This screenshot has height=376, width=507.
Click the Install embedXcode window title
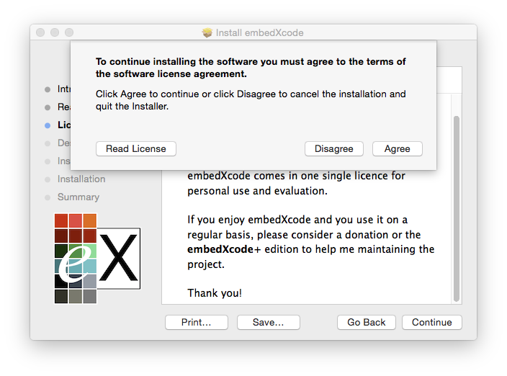260,32
